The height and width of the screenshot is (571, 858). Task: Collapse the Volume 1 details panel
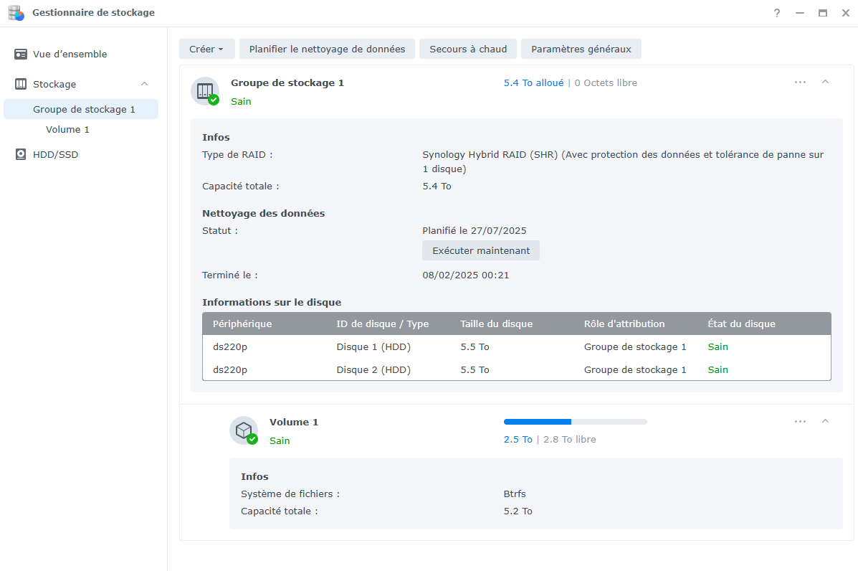[825, 422]
